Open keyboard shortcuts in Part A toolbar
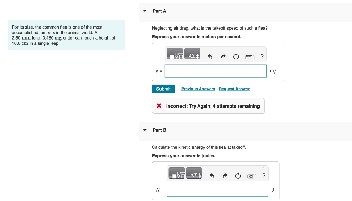This screenshot has width=352, height=201. click(250, 57)
